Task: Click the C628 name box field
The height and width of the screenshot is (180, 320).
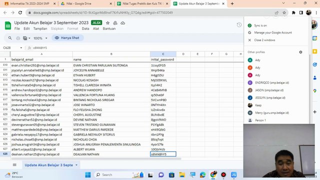Action: click(x=10, y=48)
